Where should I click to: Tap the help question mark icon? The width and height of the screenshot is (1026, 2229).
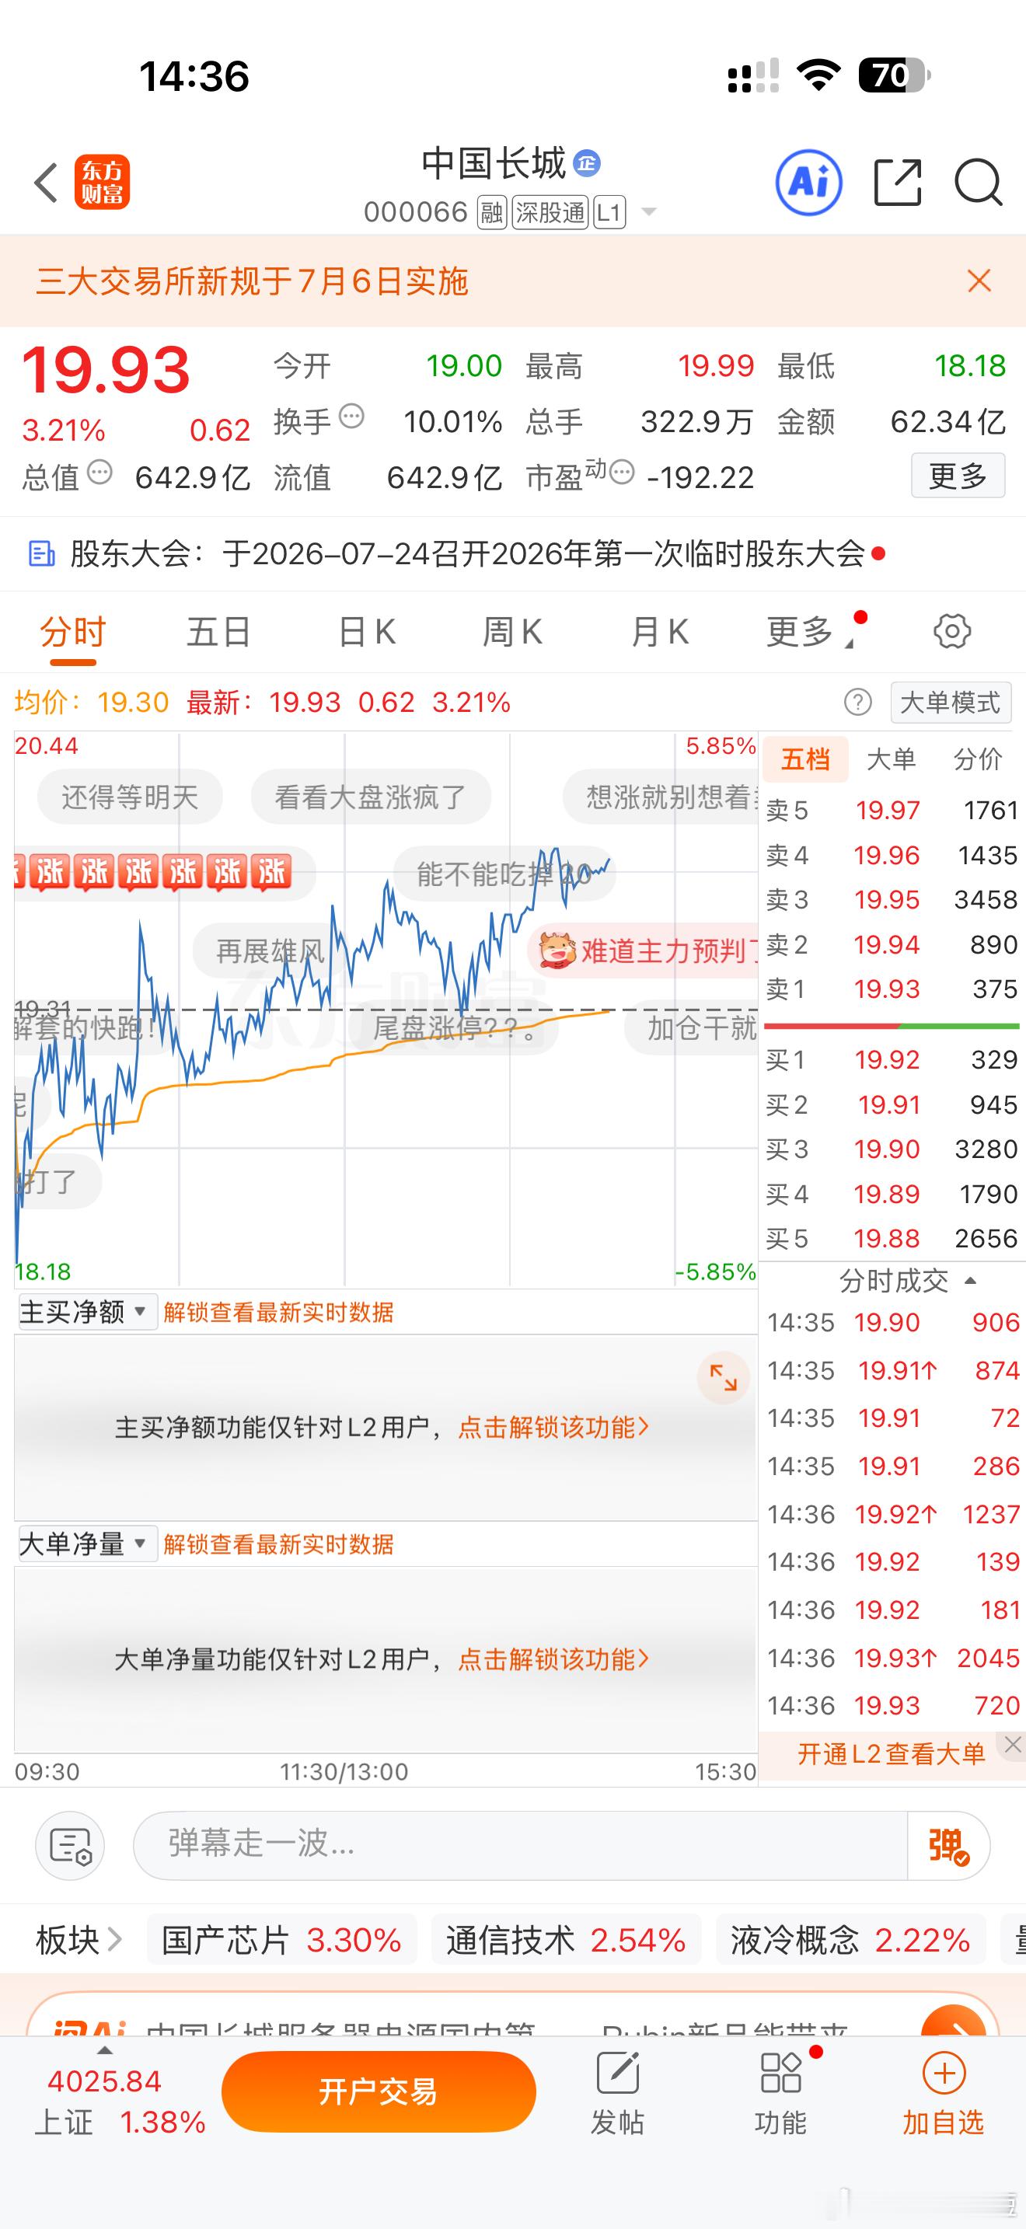pyautogui.click(x=857, y=702)
